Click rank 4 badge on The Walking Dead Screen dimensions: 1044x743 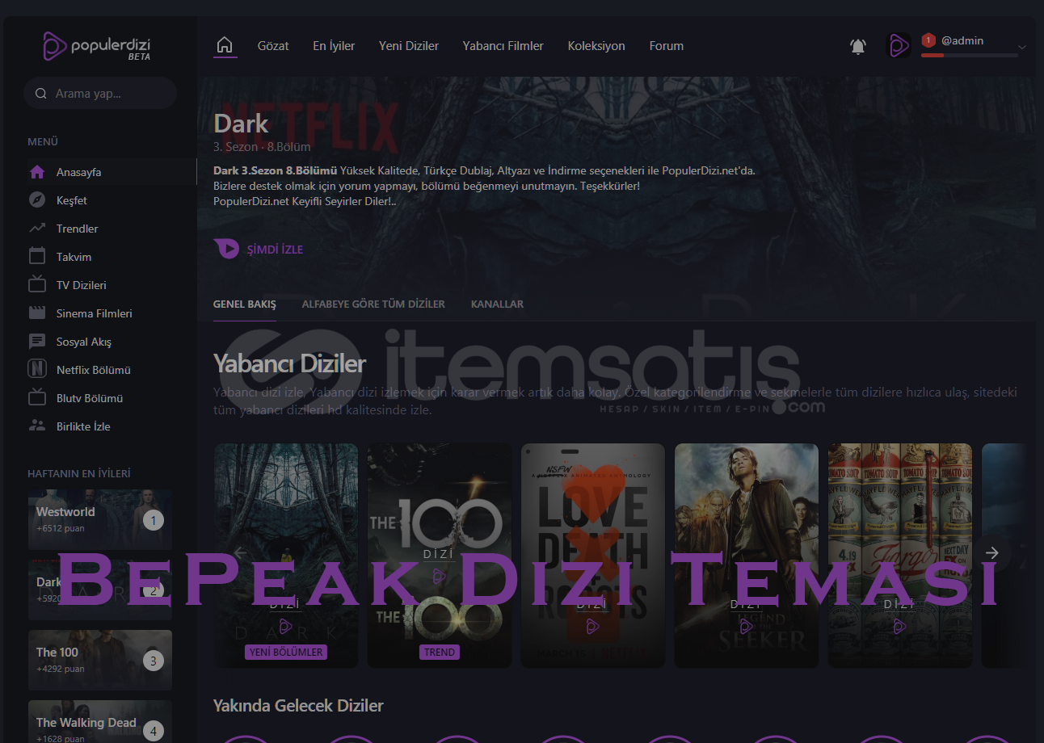[x=154, y=732]
